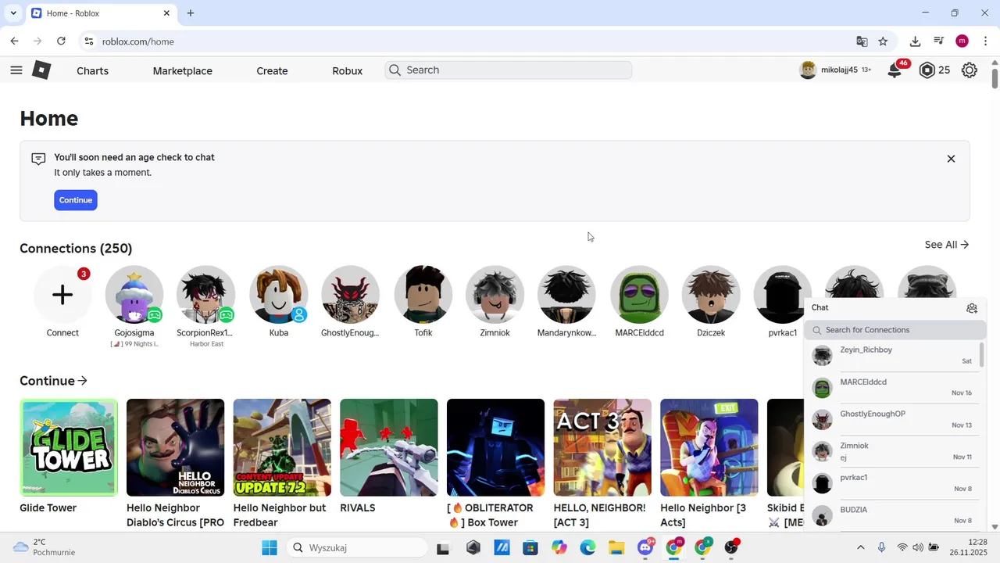Click the mikolajj45 profile avatar
This screenshot has width=1000, height=563.
tap(808, 70)
